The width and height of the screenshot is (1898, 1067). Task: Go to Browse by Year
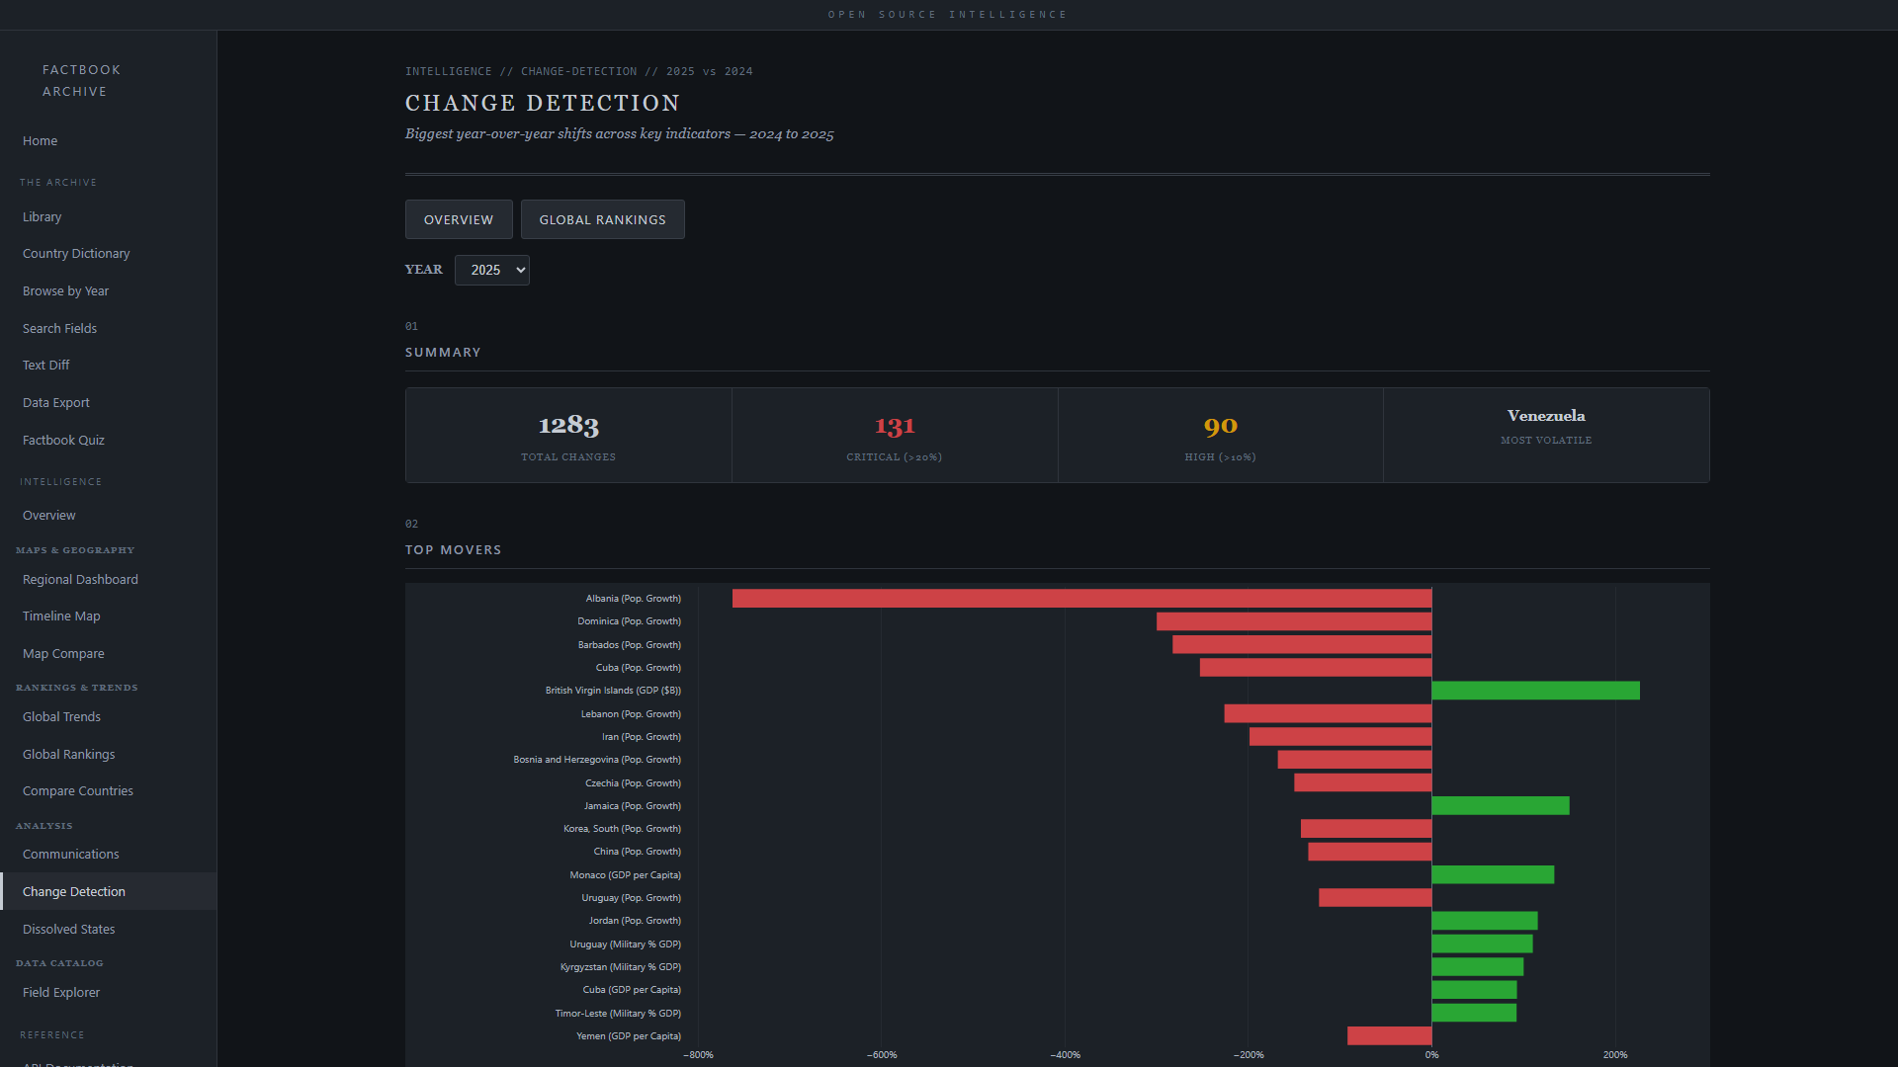65,290
